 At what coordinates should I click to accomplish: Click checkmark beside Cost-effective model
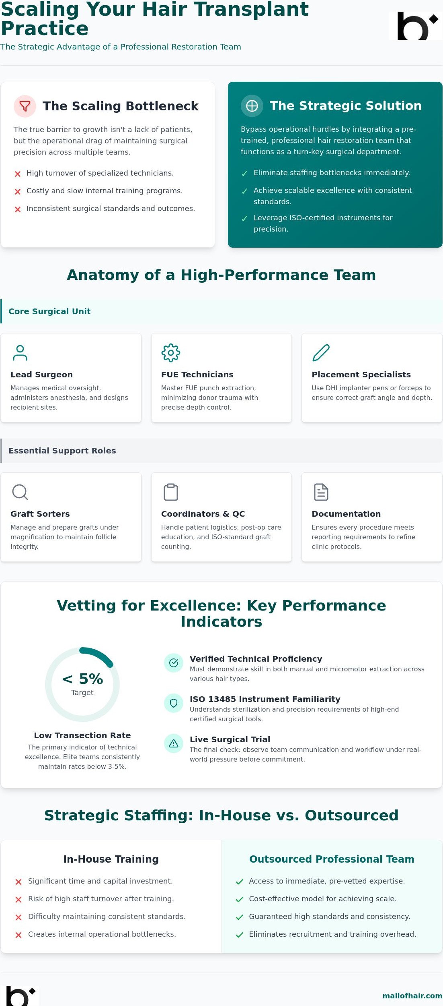coord(240,900)
